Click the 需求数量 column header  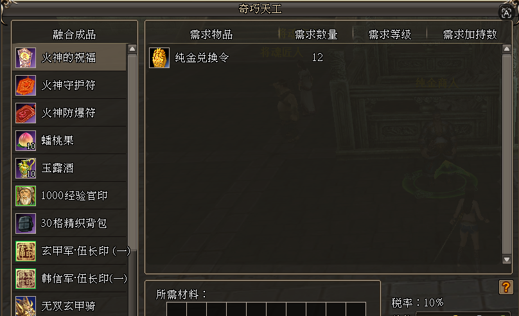[x=316, y=35]
